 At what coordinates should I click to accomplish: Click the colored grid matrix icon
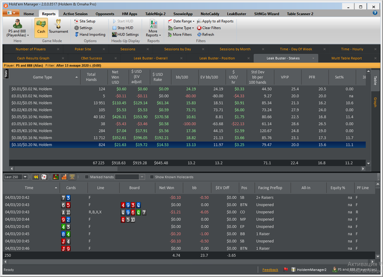click(x=56, y=177)
